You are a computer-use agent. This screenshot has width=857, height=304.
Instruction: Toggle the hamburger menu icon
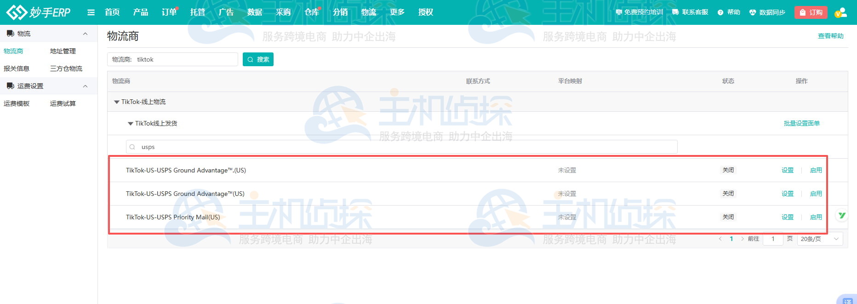91,12
